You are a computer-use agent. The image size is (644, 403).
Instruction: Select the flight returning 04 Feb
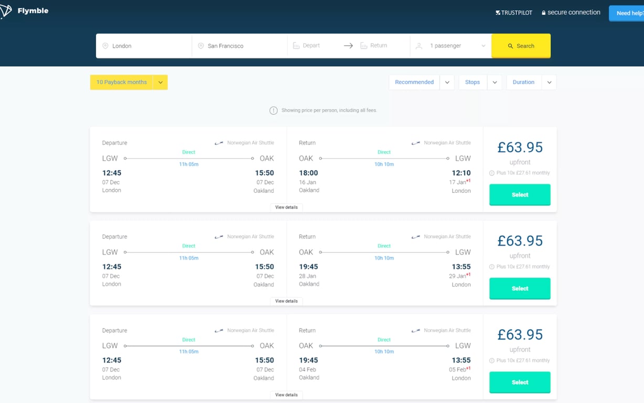[x=520, y=383]
